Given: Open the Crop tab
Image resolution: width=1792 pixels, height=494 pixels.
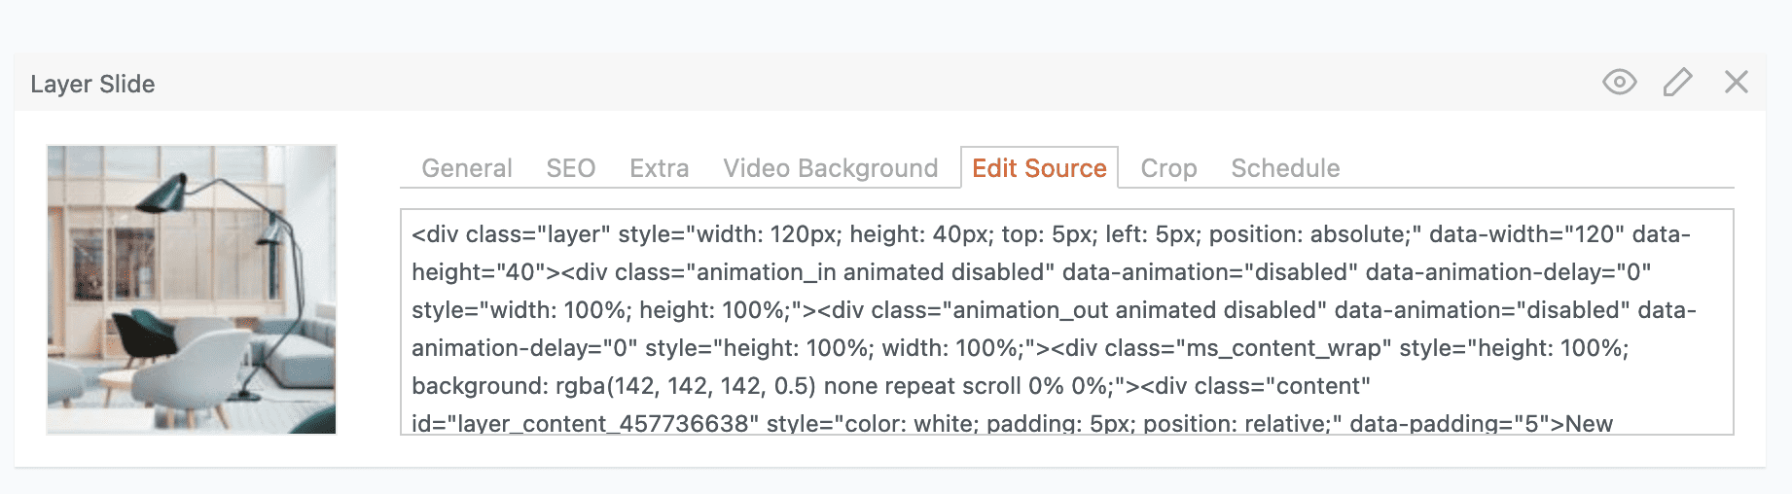Looking at the screenshot, I should click(1168, 168).
